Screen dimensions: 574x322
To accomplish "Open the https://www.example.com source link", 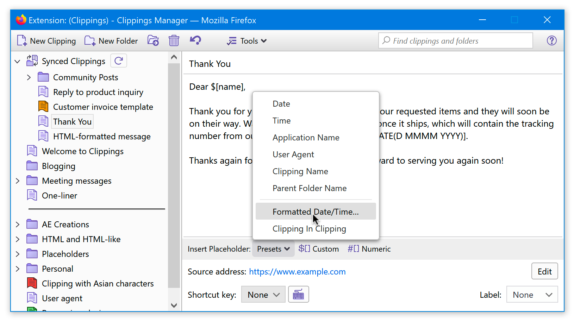I will (x=297, y=272).
